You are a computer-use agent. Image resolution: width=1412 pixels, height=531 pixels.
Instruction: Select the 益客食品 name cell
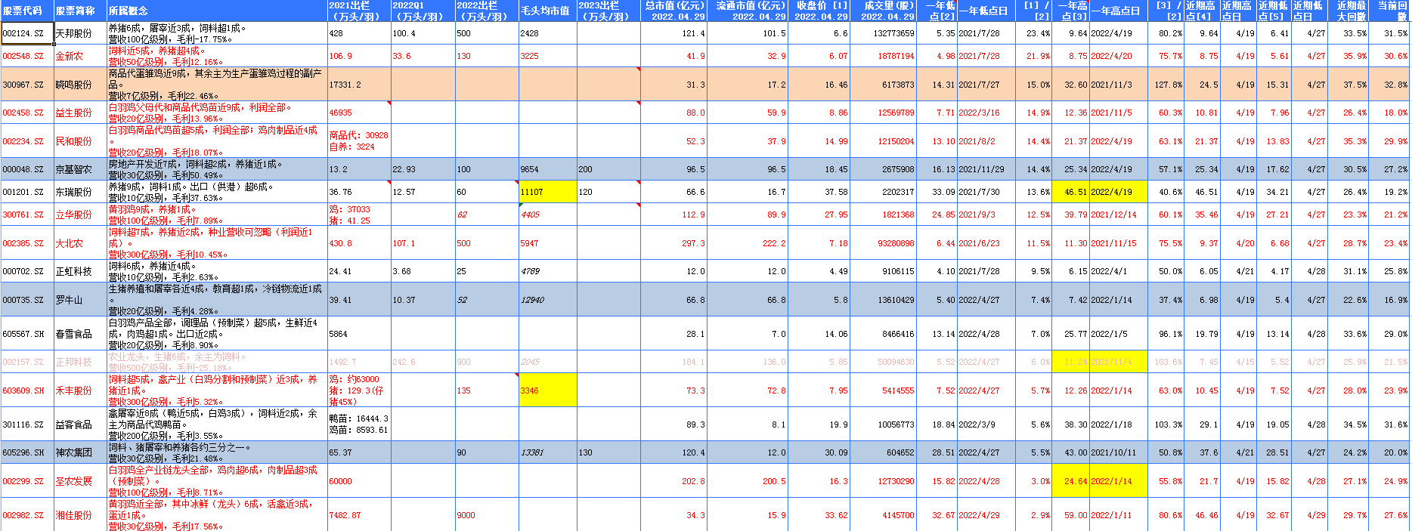click(80, 424)
